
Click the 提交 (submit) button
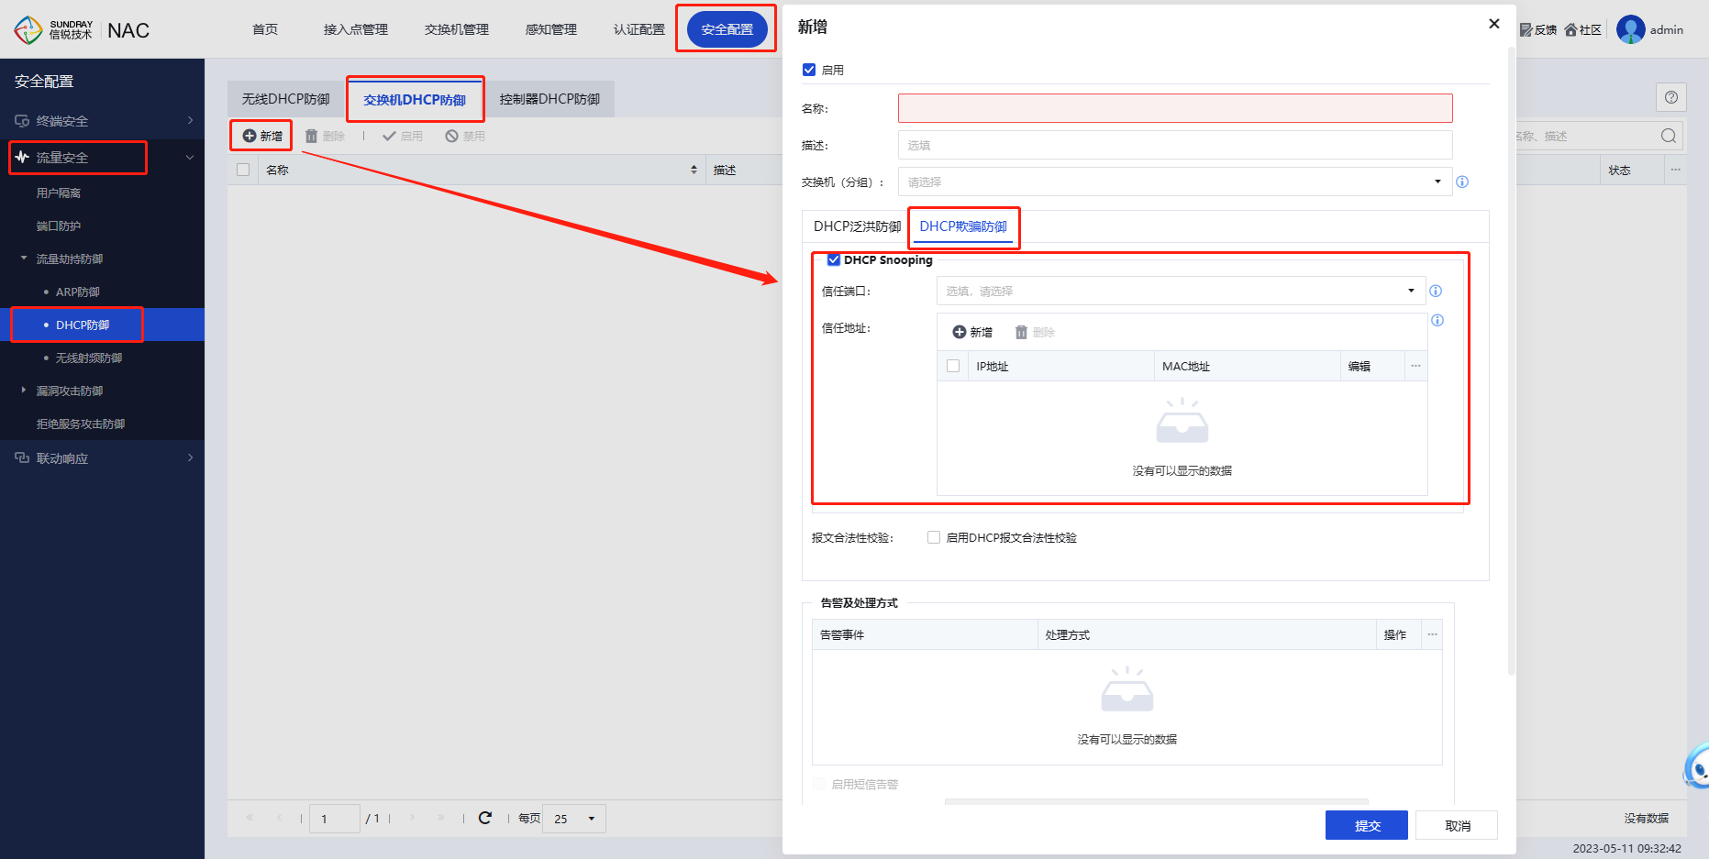(1367, 825)
